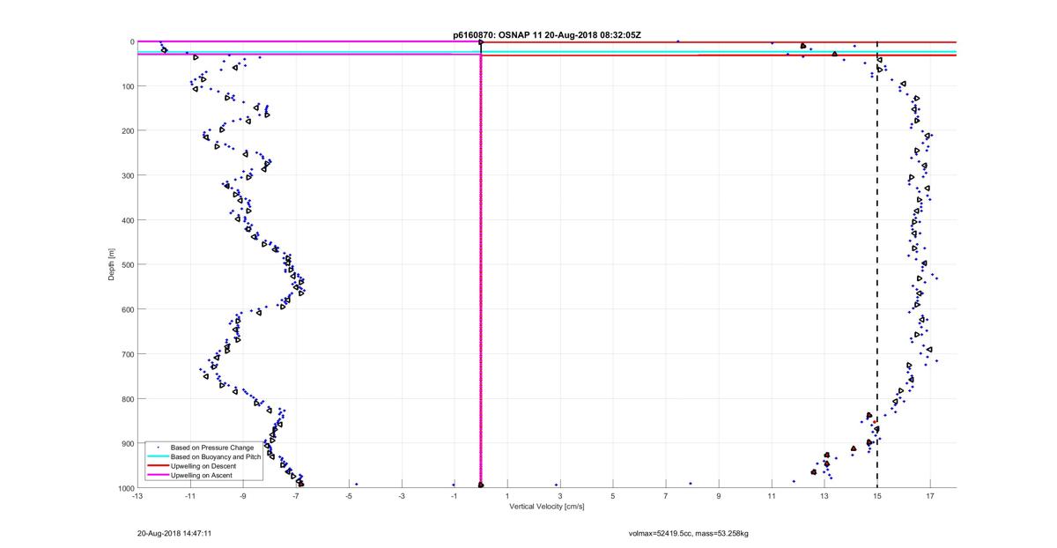
Task: Click the magenta line swatch in legend
Action: click(157, 474)
